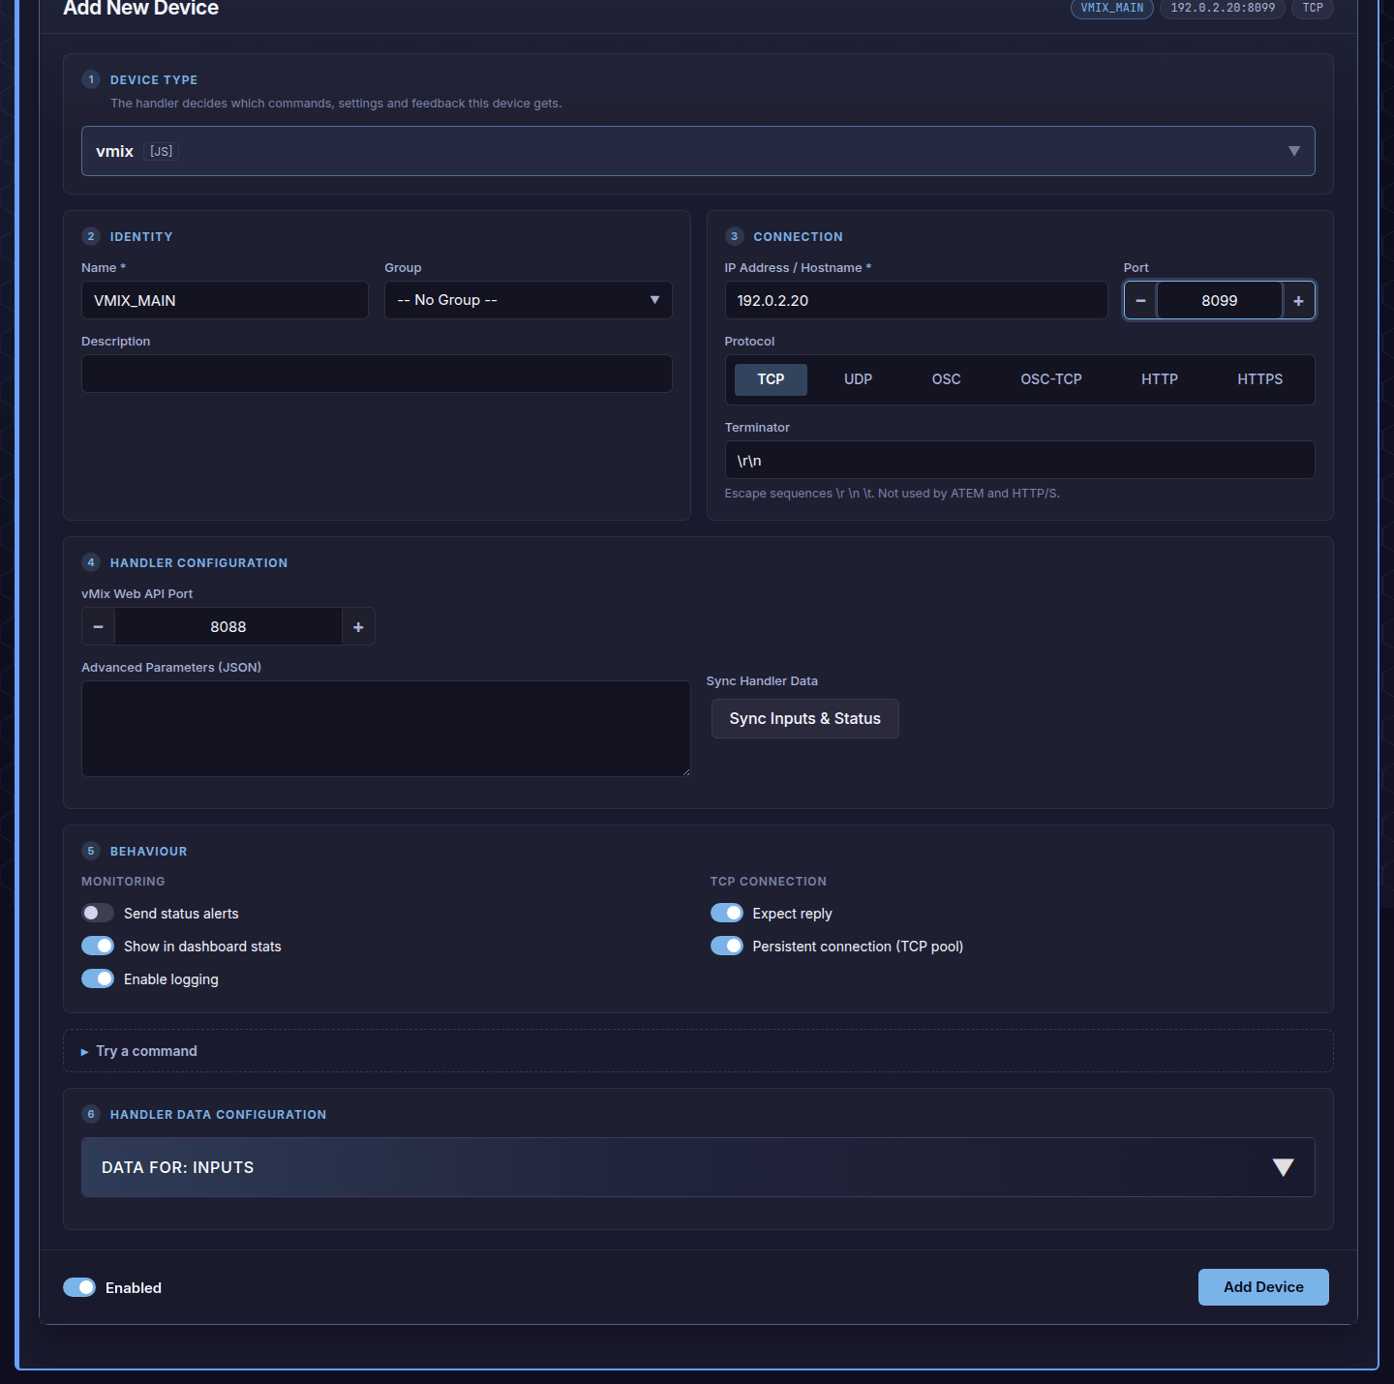The width and height of the screenshot is (1394, 1384).
Task: Click the IP Address / Hostname field
Action: click(916, 300)
